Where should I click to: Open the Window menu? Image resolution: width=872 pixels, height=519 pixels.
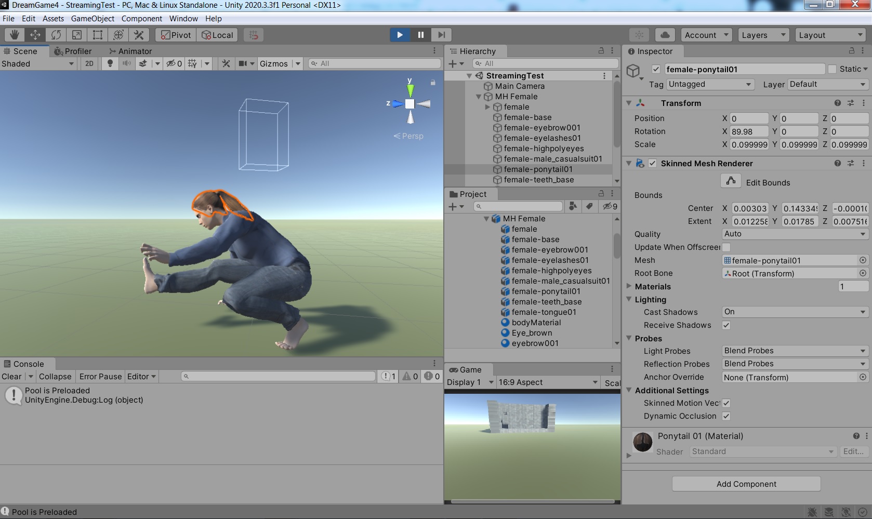183,19
